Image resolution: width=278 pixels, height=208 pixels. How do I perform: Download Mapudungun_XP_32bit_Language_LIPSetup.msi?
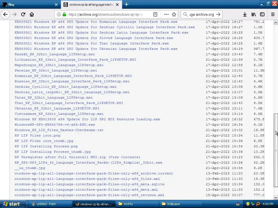59,65
